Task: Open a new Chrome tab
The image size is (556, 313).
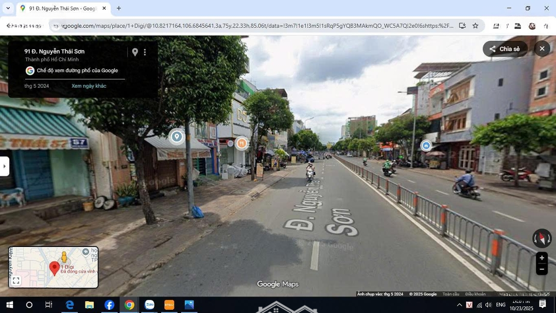Action: point(119,8)
